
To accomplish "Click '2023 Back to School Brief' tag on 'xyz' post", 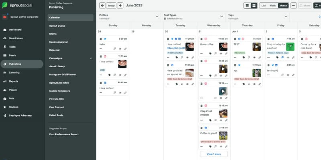I will click(246, 79).
